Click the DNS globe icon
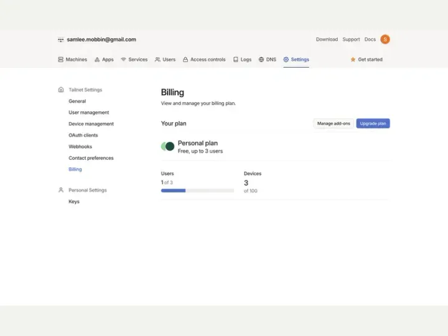448x336 pixels. point(261,60)
